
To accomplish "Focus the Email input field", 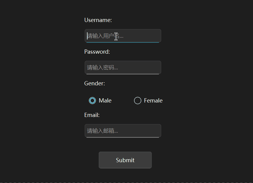I will [123, 131].
